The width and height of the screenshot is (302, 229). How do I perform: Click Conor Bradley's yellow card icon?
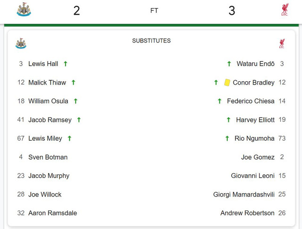pos(227,82)
